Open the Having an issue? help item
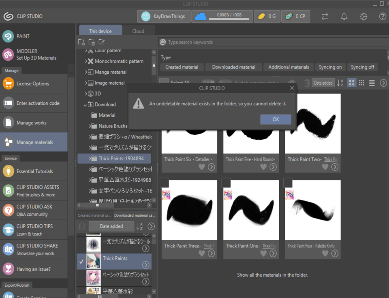Screen dimensions: 389x298 click(x=34, y=269)
